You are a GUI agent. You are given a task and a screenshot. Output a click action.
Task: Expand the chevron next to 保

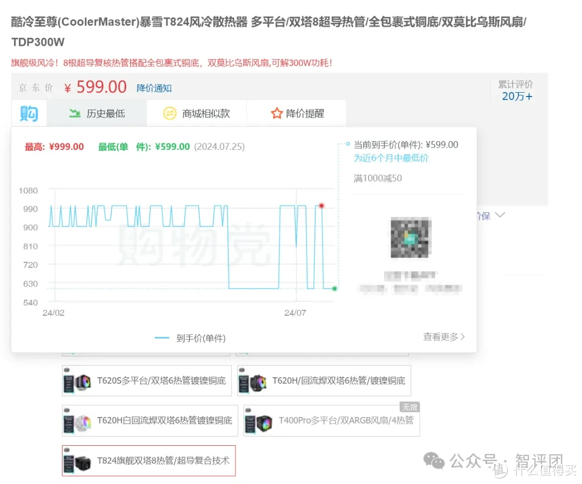tap(500, 215)
